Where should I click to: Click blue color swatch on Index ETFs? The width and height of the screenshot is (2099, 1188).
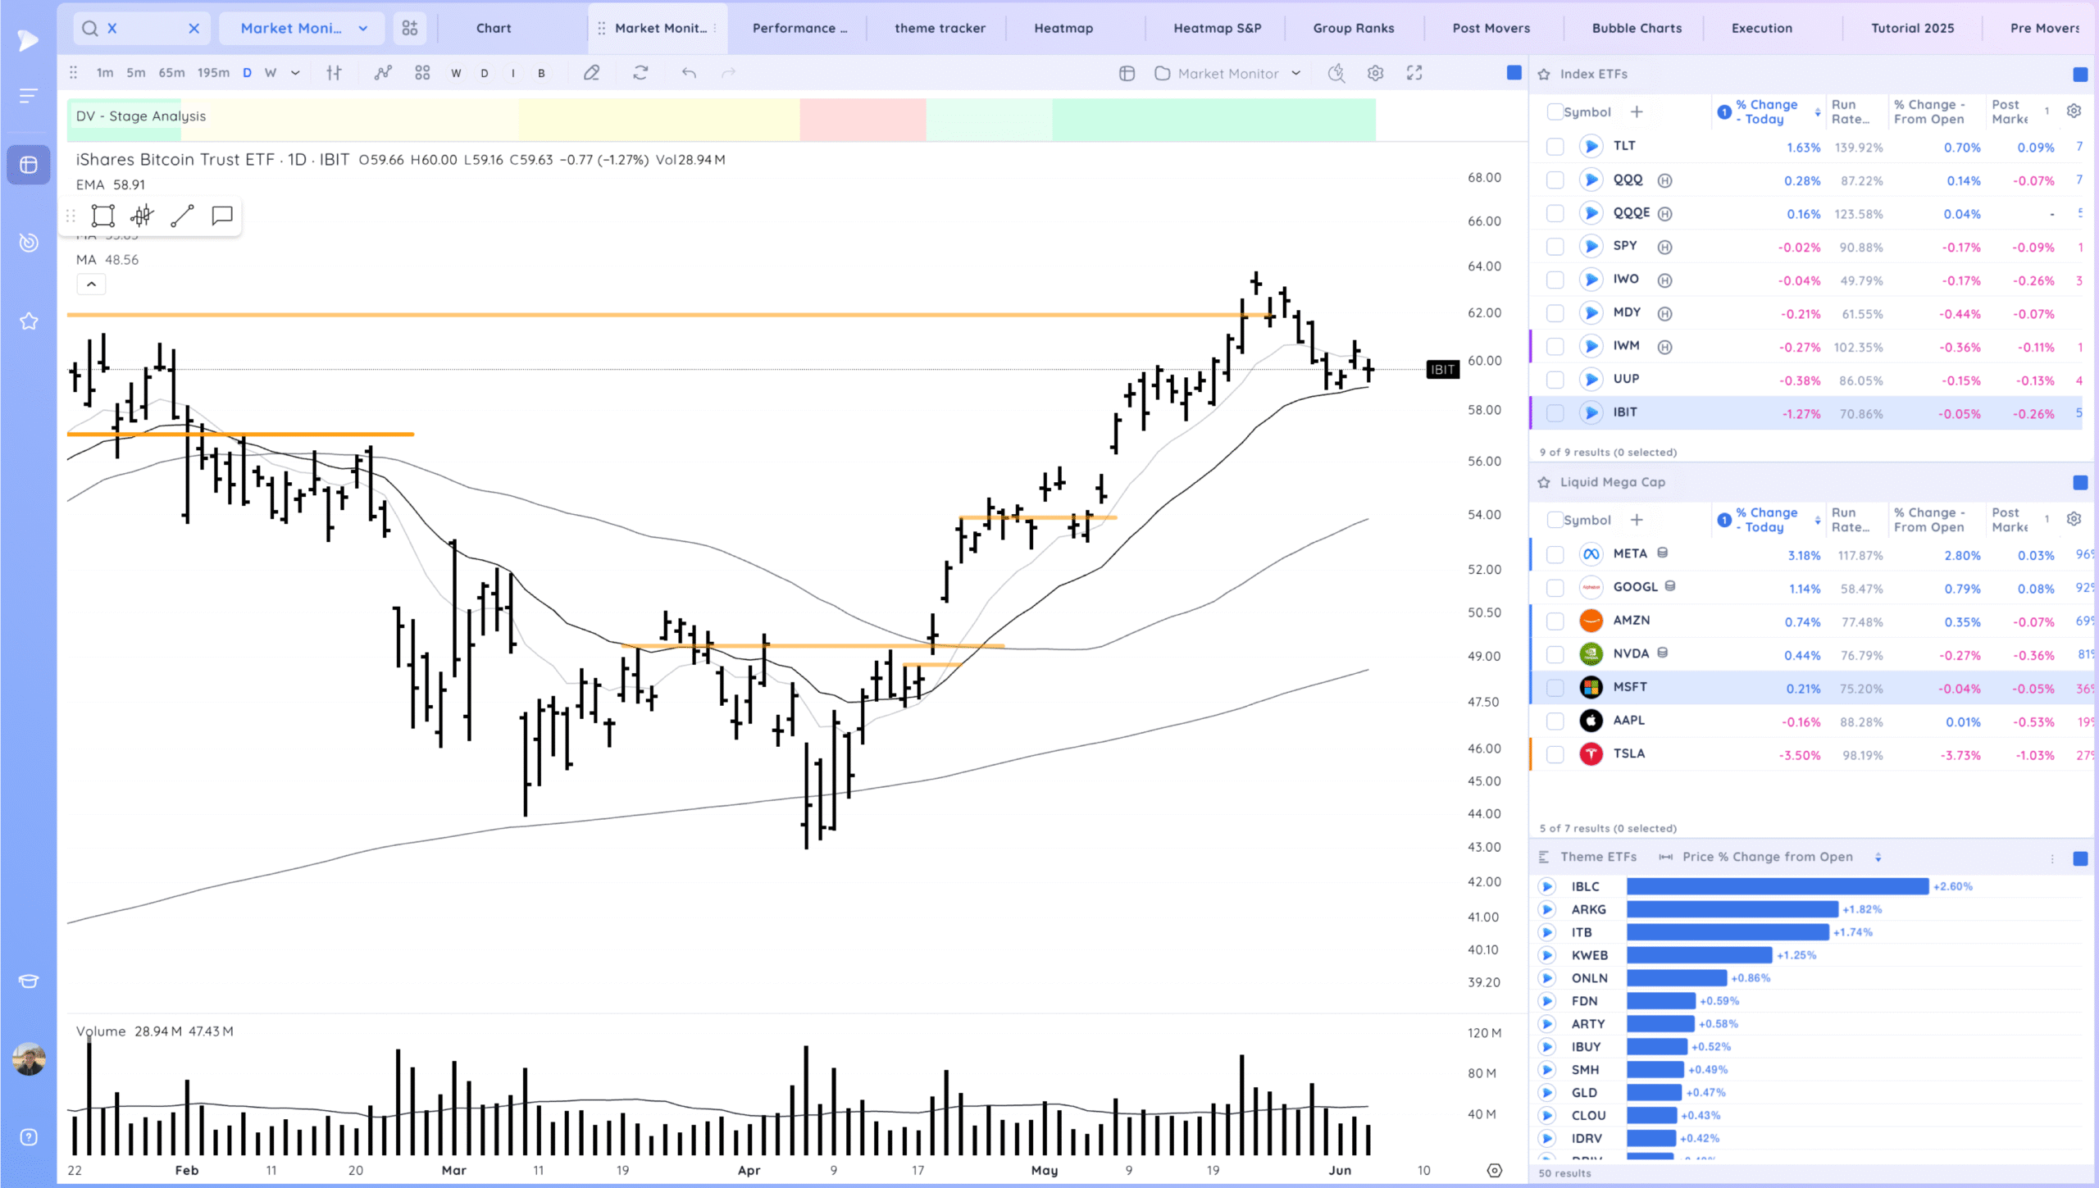2080,75
